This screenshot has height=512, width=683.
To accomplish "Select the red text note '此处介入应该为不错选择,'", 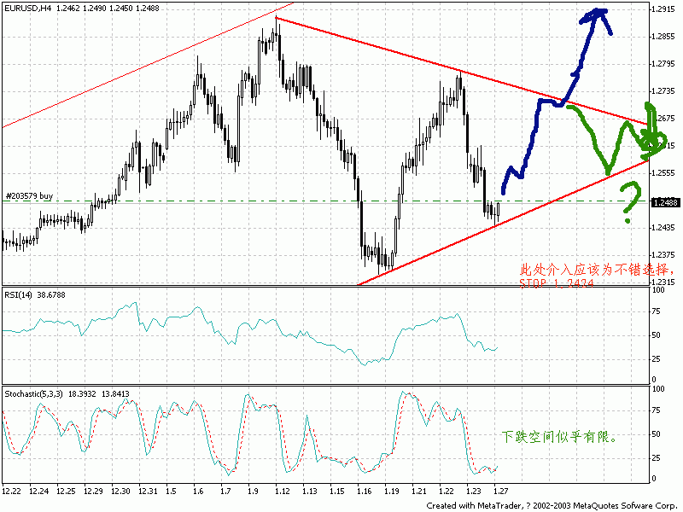I will (598, 270).
